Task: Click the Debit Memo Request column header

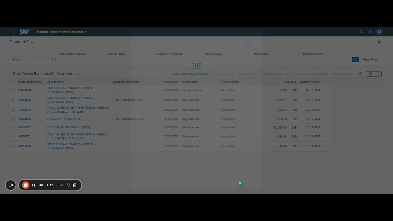Action: point(31,82)
